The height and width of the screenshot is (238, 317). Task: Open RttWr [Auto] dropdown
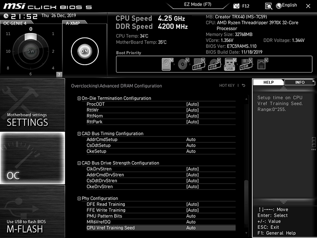tap(193, 110)
